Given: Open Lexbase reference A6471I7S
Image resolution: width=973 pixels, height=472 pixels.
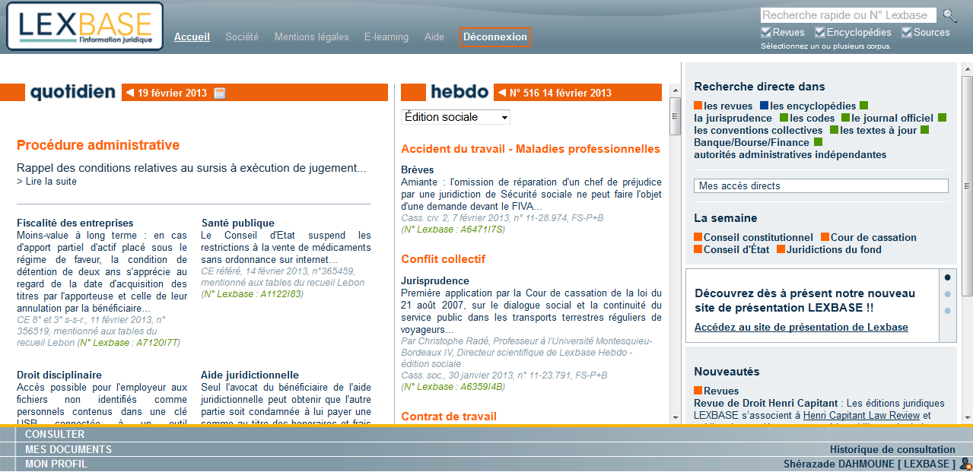Looking at the screenshot, I should (x=453, y=230).
